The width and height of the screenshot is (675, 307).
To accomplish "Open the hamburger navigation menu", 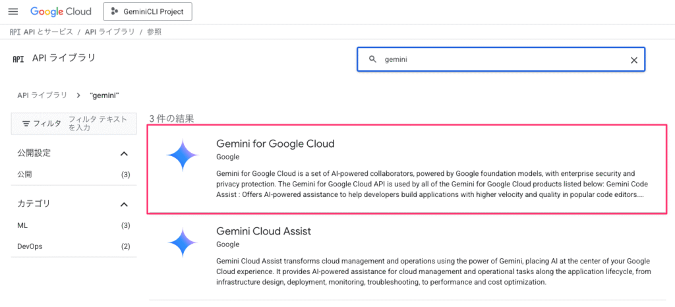I will point(13,12).
